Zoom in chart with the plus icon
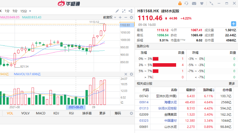Screen dimensions: 238x133 tap(121, 17)
